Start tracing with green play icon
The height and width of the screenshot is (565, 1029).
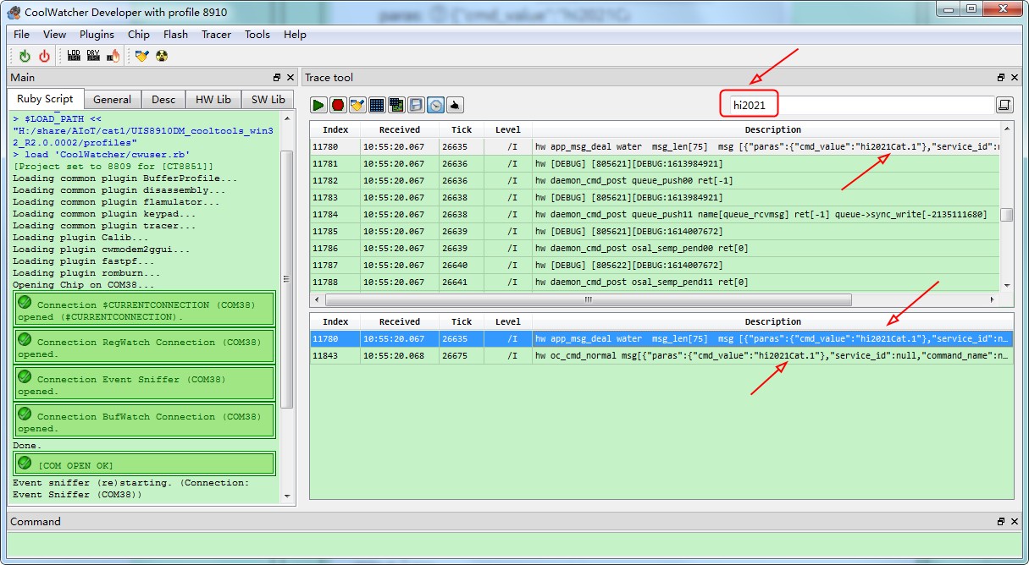click(x=318, y=105)
